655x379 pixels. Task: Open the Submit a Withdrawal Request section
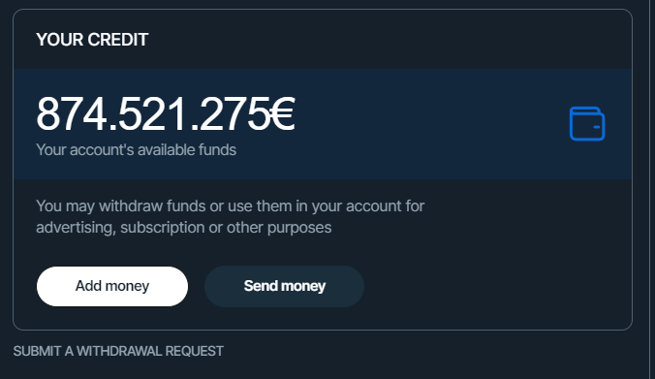[x=118, y=351]
